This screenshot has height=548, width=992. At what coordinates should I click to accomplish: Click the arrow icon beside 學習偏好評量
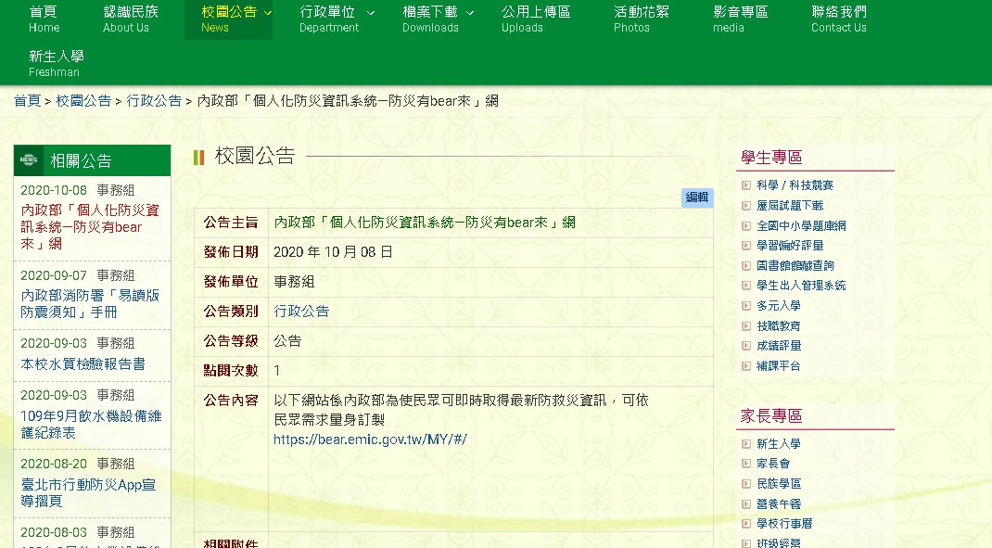(746, 246)
